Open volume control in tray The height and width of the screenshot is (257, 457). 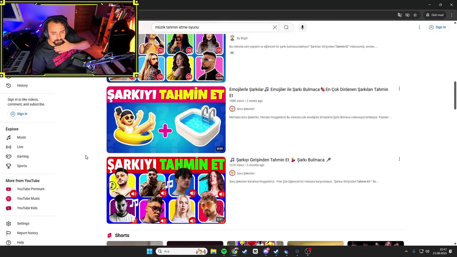click(x=427, y=251)
